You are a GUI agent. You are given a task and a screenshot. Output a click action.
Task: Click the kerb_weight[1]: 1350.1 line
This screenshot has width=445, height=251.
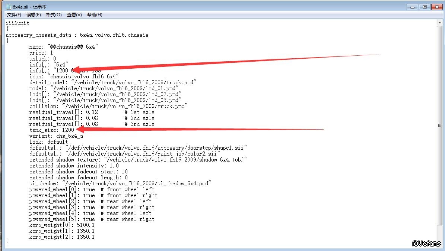pyautogui.click(x=62, y=231)
